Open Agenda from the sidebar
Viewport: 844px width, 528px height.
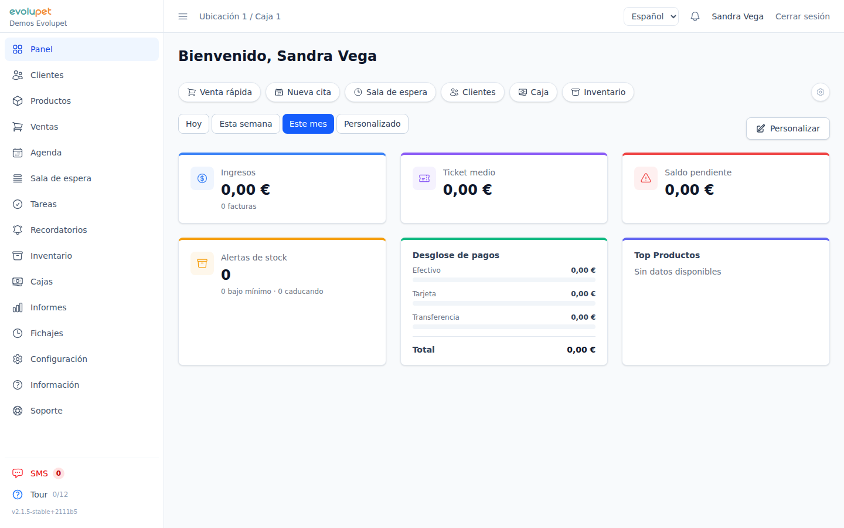pos(46,153)
